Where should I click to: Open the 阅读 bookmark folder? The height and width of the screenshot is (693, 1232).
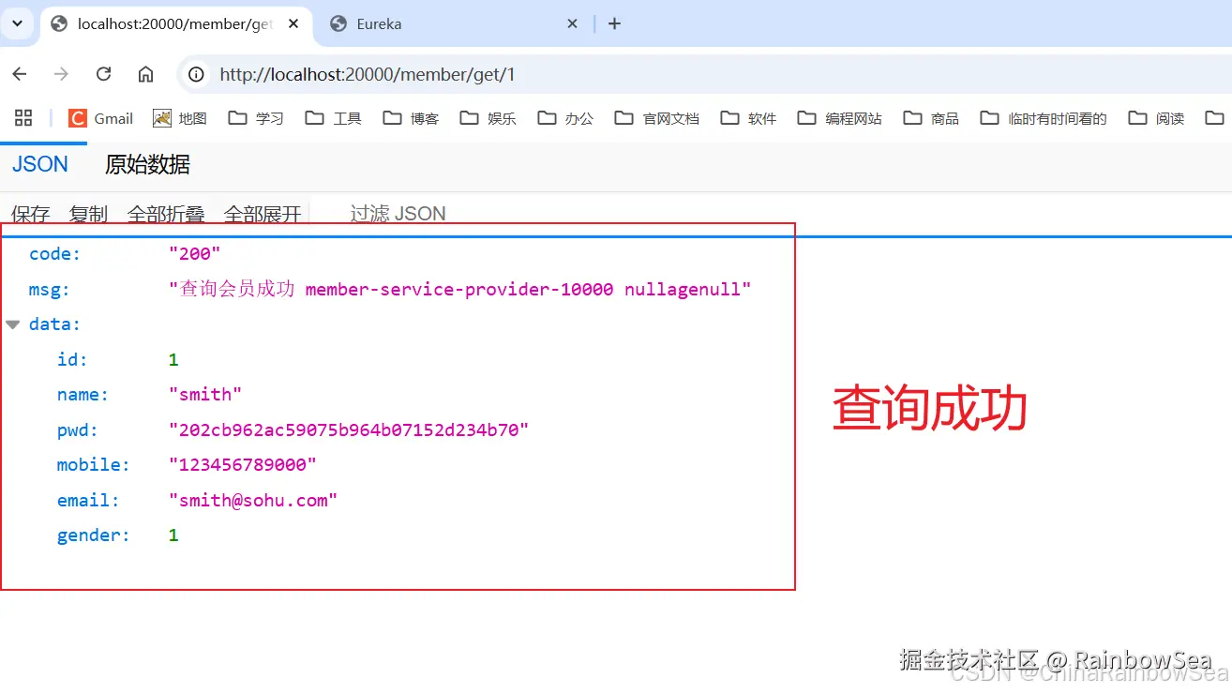(x=1157, y=118)
